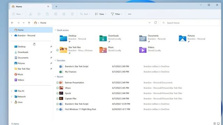
Task: Select Brandon - Personal OneDrive in sidebar
Action: click(x=31, y=35)
